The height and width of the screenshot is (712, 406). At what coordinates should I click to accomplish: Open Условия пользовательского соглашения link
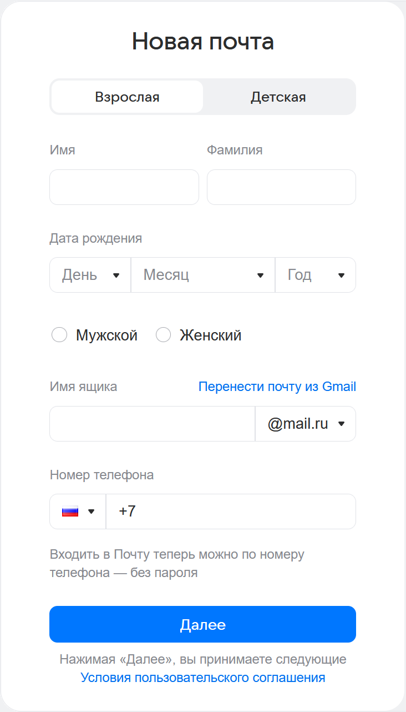pos(203,678)
